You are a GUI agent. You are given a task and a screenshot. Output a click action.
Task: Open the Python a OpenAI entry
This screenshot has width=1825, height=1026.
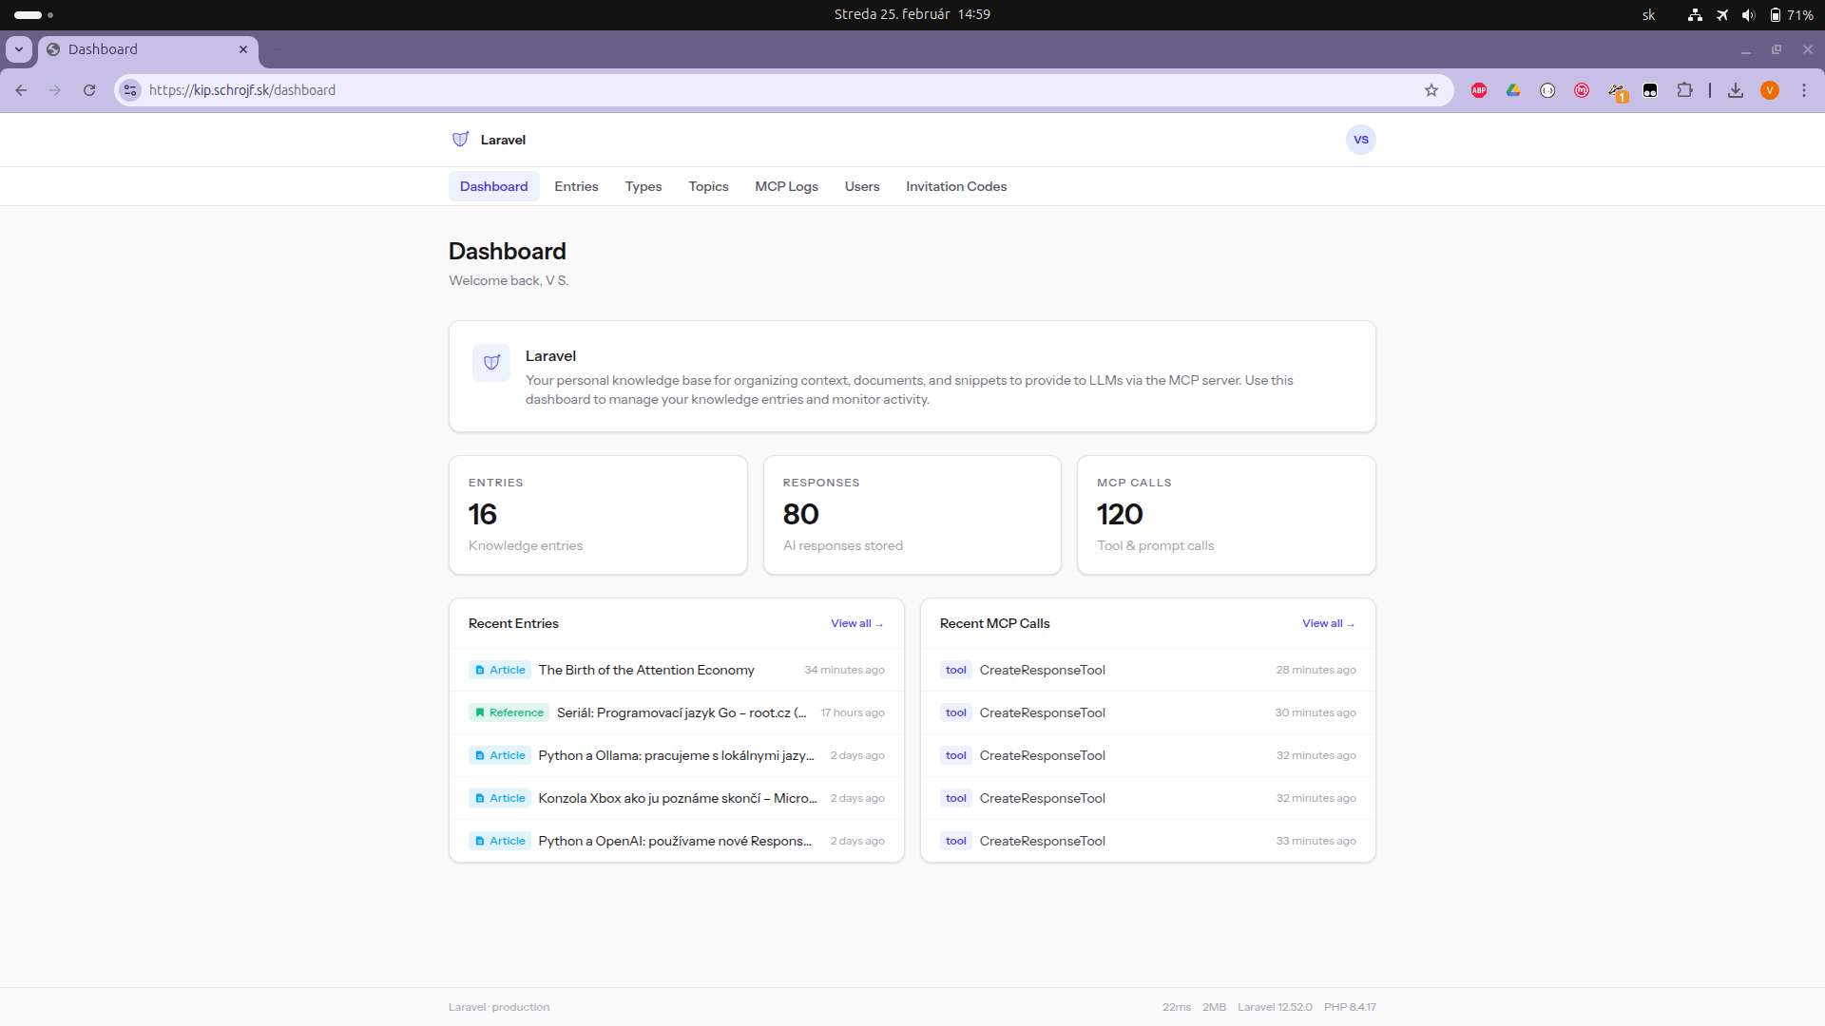(x=675, y=841)
